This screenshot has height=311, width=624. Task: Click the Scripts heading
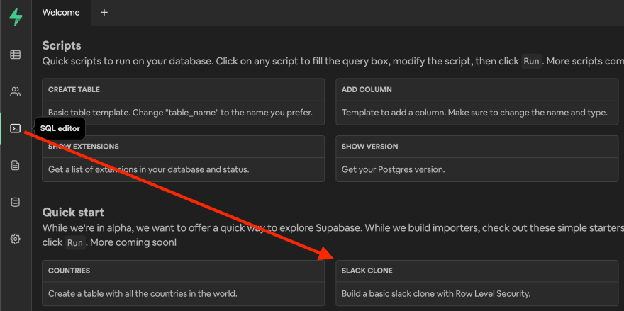click(62, 46)
